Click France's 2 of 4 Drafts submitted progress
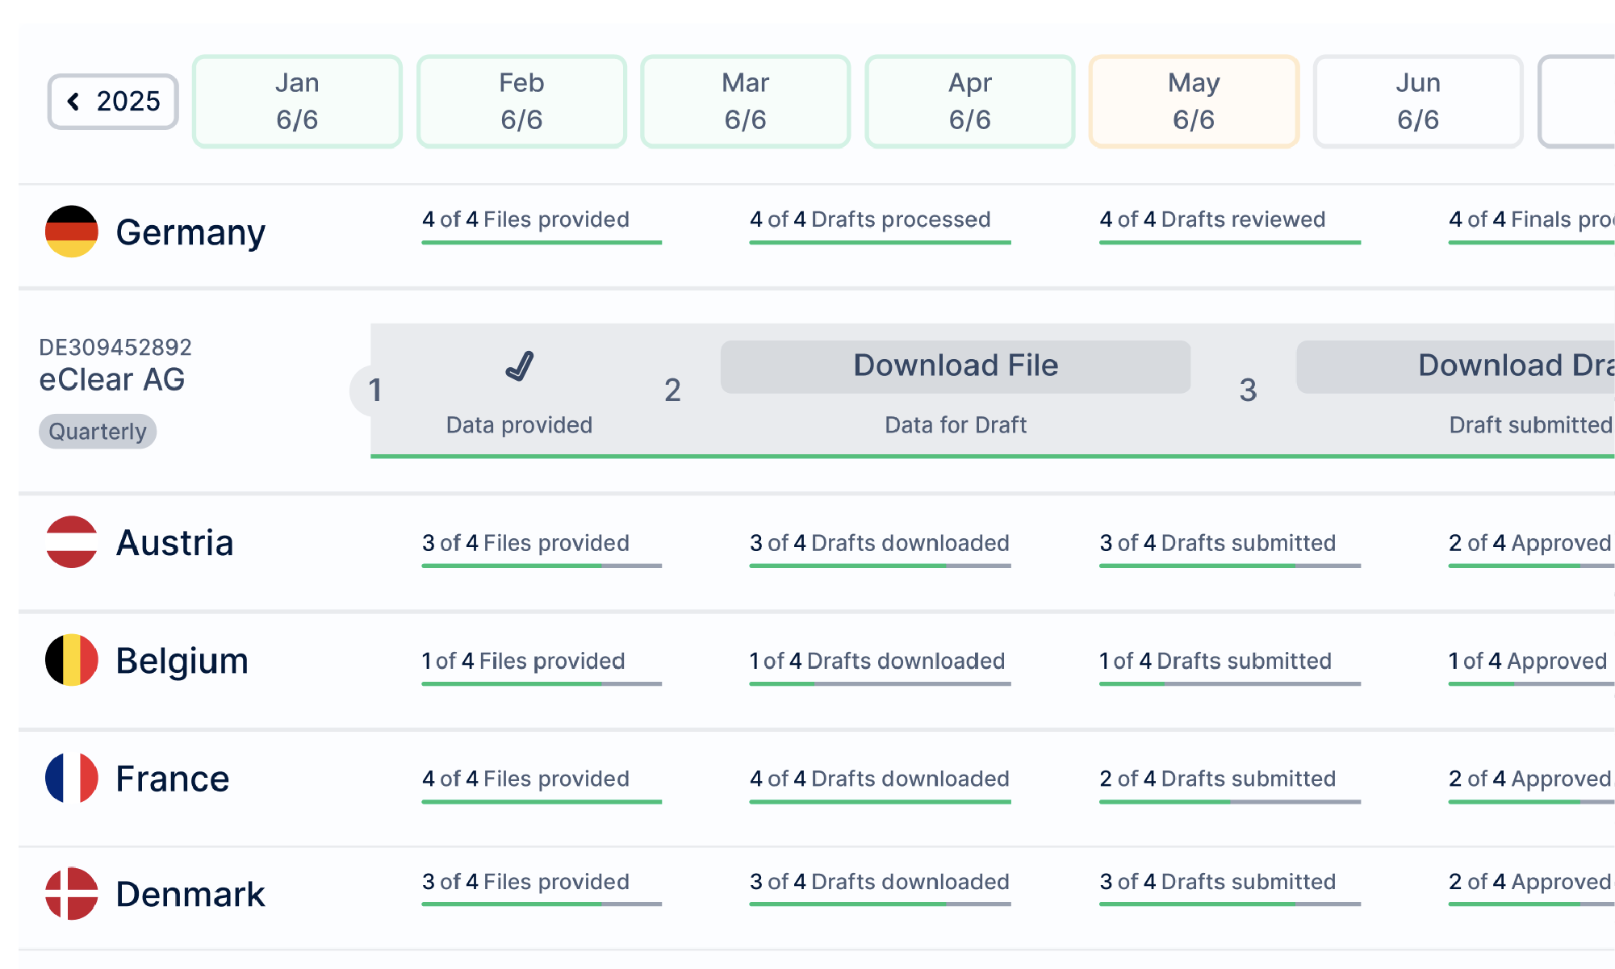1615x969 pixels. click(1230, 785)
